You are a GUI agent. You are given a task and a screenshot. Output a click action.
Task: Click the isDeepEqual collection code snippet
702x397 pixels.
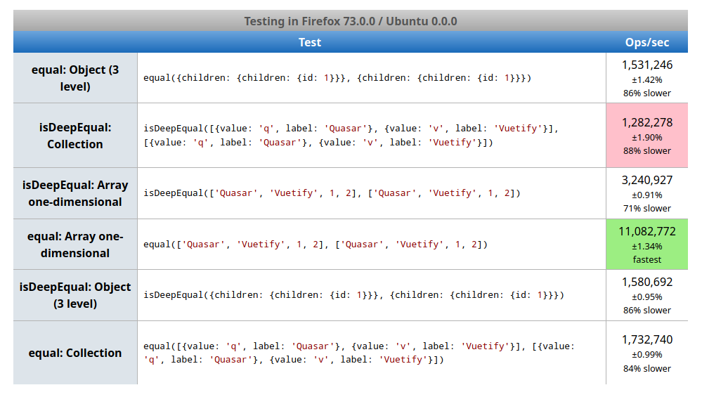tap(351, 136)
